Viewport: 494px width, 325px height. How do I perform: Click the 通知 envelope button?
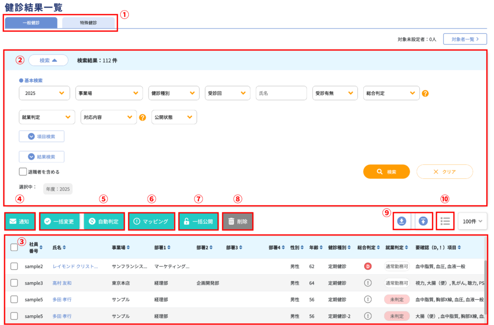[20, 221]
